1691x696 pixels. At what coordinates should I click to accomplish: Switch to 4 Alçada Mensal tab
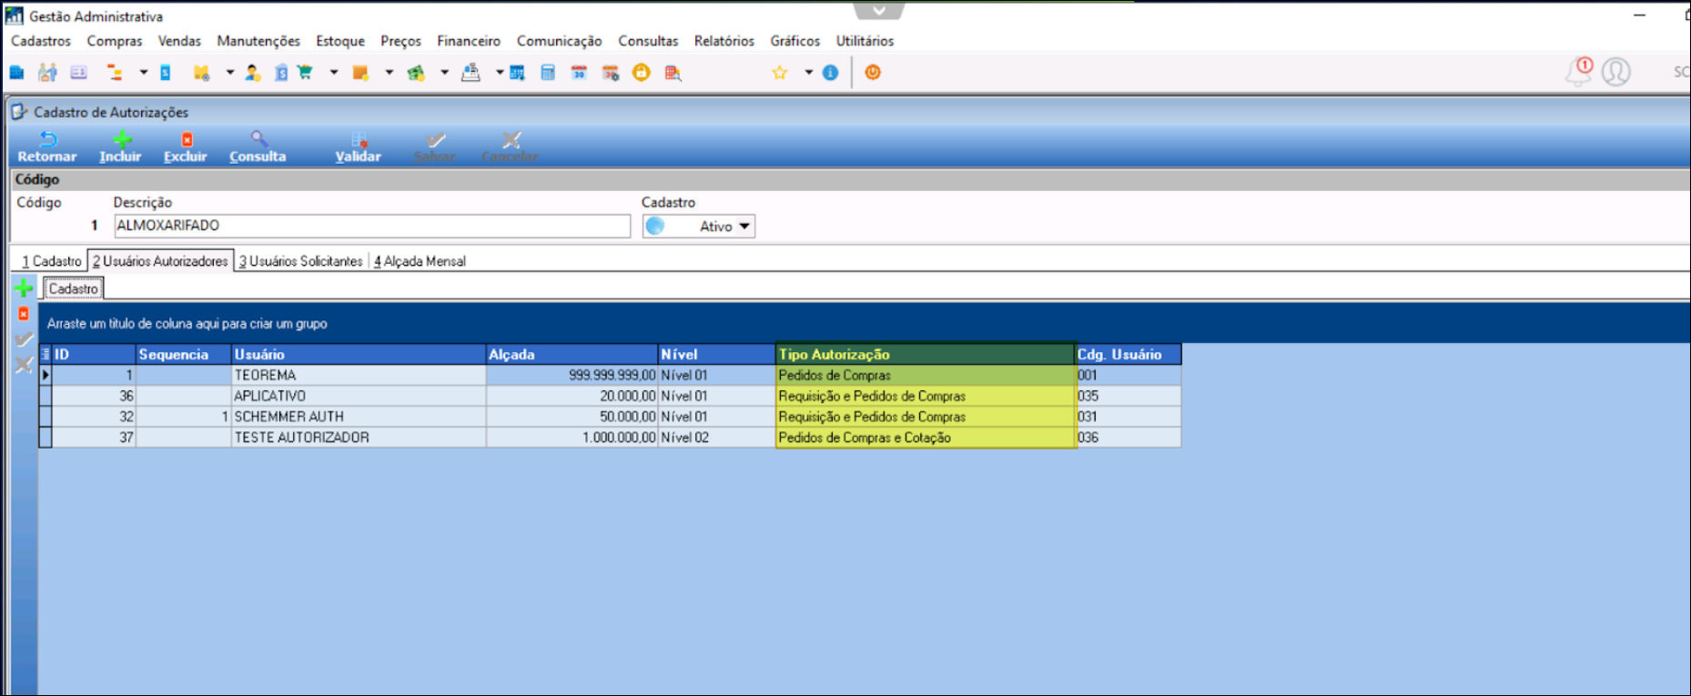[x=420, y=261]
